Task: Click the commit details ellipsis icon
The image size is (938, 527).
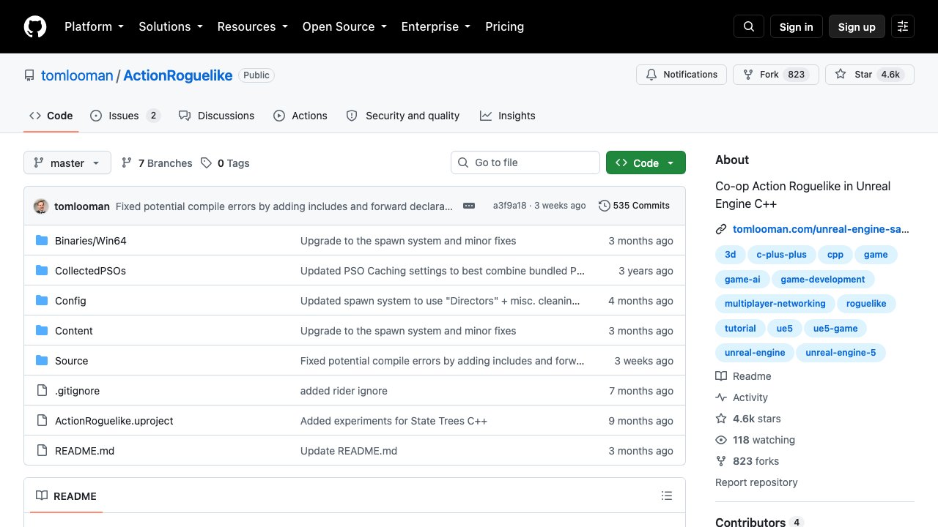Action: (469, 206)
